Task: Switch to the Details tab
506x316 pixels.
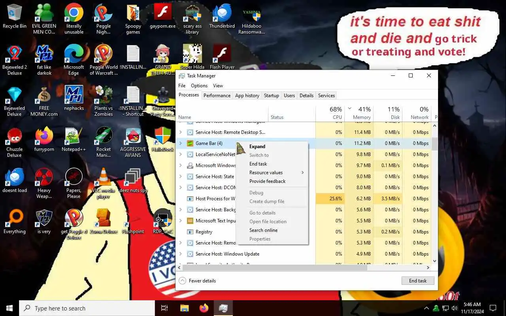Action: pos(306,96)
